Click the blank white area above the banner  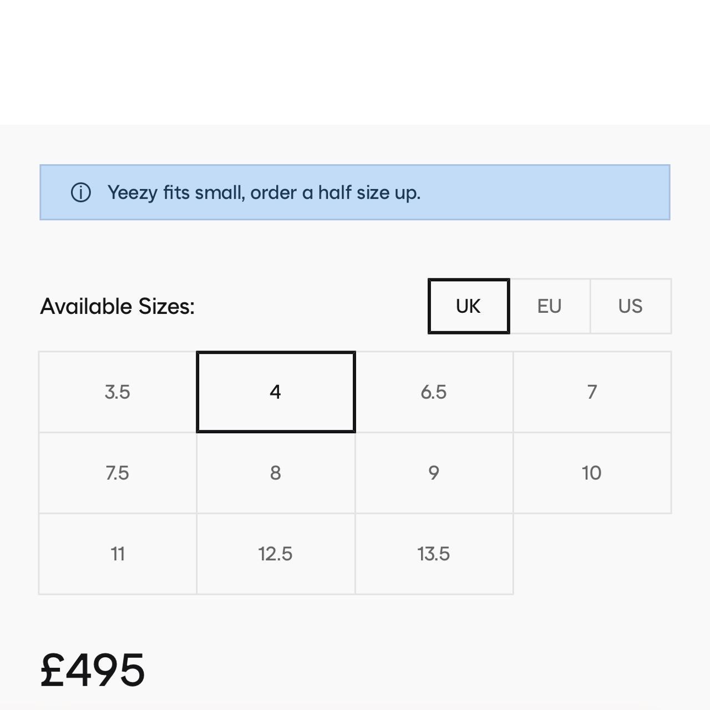pyautogui.click(x=355, y=61)
